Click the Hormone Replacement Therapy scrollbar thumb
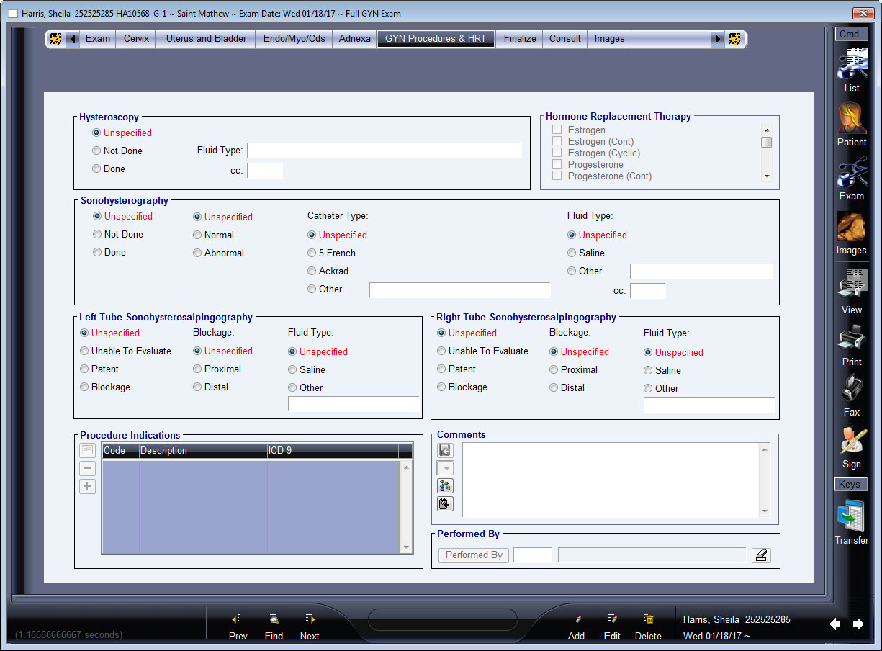Image resolution: width=882 pixels, height=651 pixels. 767,142
